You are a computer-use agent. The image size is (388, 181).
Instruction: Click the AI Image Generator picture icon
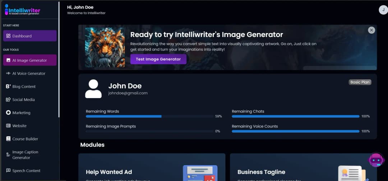pyautogui.click(x=8, y=60)
